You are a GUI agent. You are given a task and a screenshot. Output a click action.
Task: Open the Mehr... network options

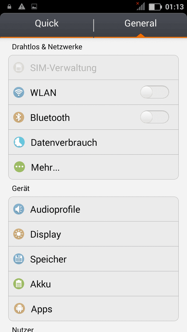94,167
